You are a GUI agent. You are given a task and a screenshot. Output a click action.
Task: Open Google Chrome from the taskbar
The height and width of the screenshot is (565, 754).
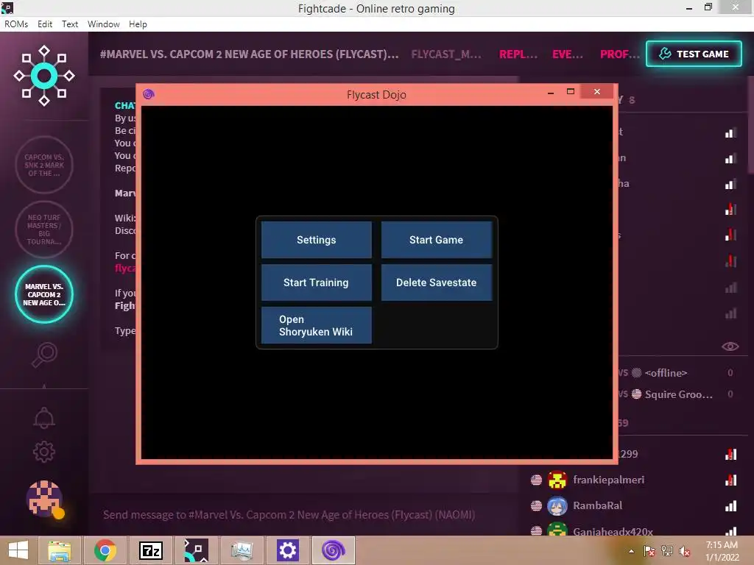105,550
